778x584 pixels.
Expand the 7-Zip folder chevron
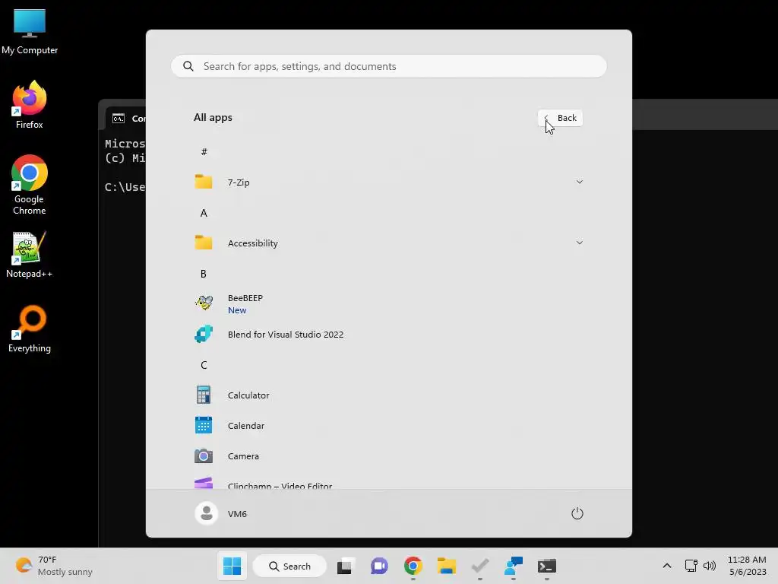[x=579, y=182]
